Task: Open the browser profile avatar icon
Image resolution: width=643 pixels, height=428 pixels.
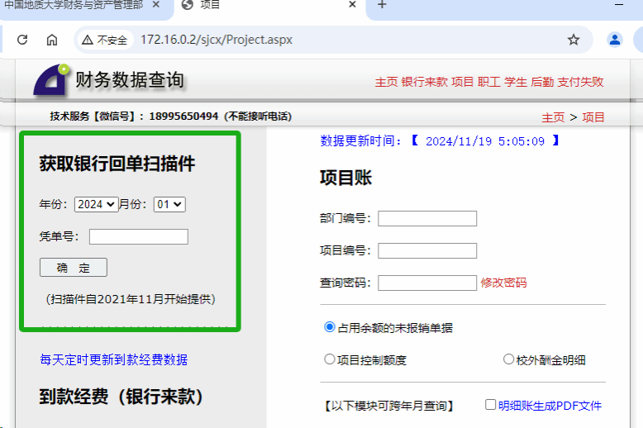Action: tap(615, 40)
